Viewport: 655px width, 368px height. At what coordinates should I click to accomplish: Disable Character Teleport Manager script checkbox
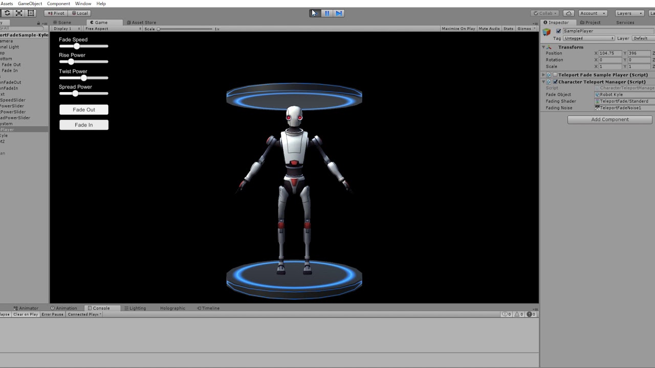pyautogui.click(x=555, y=82)
